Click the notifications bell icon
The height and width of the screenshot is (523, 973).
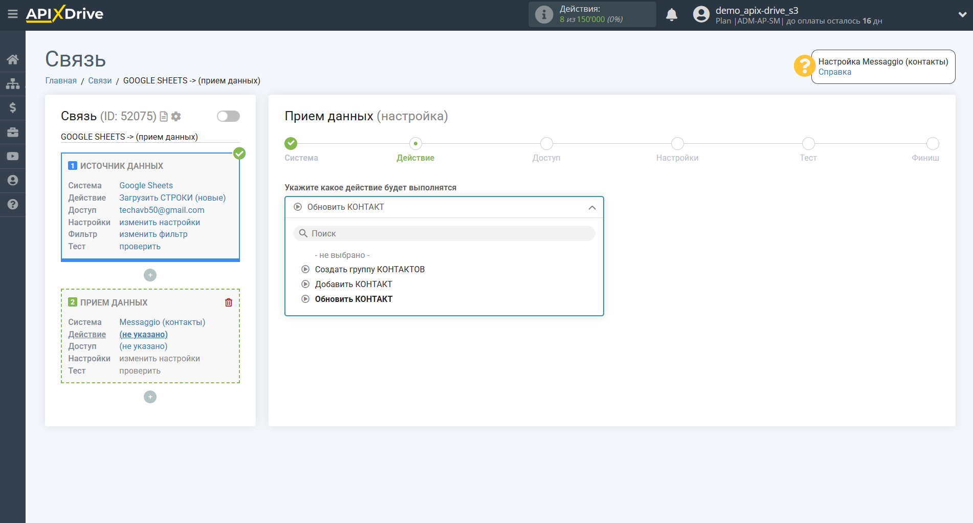tap(671, 15)
